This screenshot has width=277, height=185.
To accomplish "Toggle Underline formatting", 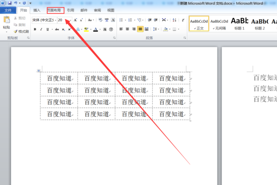I will tap(48, 30).
